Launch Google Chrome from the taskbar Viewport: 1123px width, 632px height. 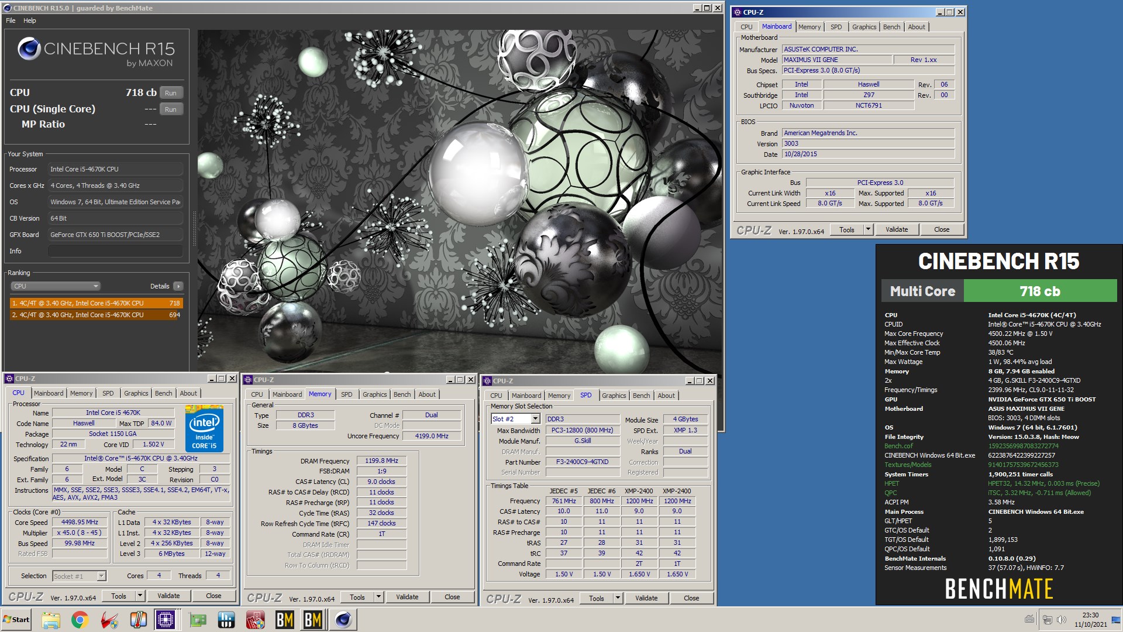[x=80, y=620]
